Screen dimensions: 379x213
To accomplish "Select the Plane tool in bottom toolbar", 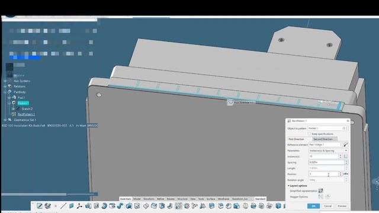I will (x=71, y=206).
